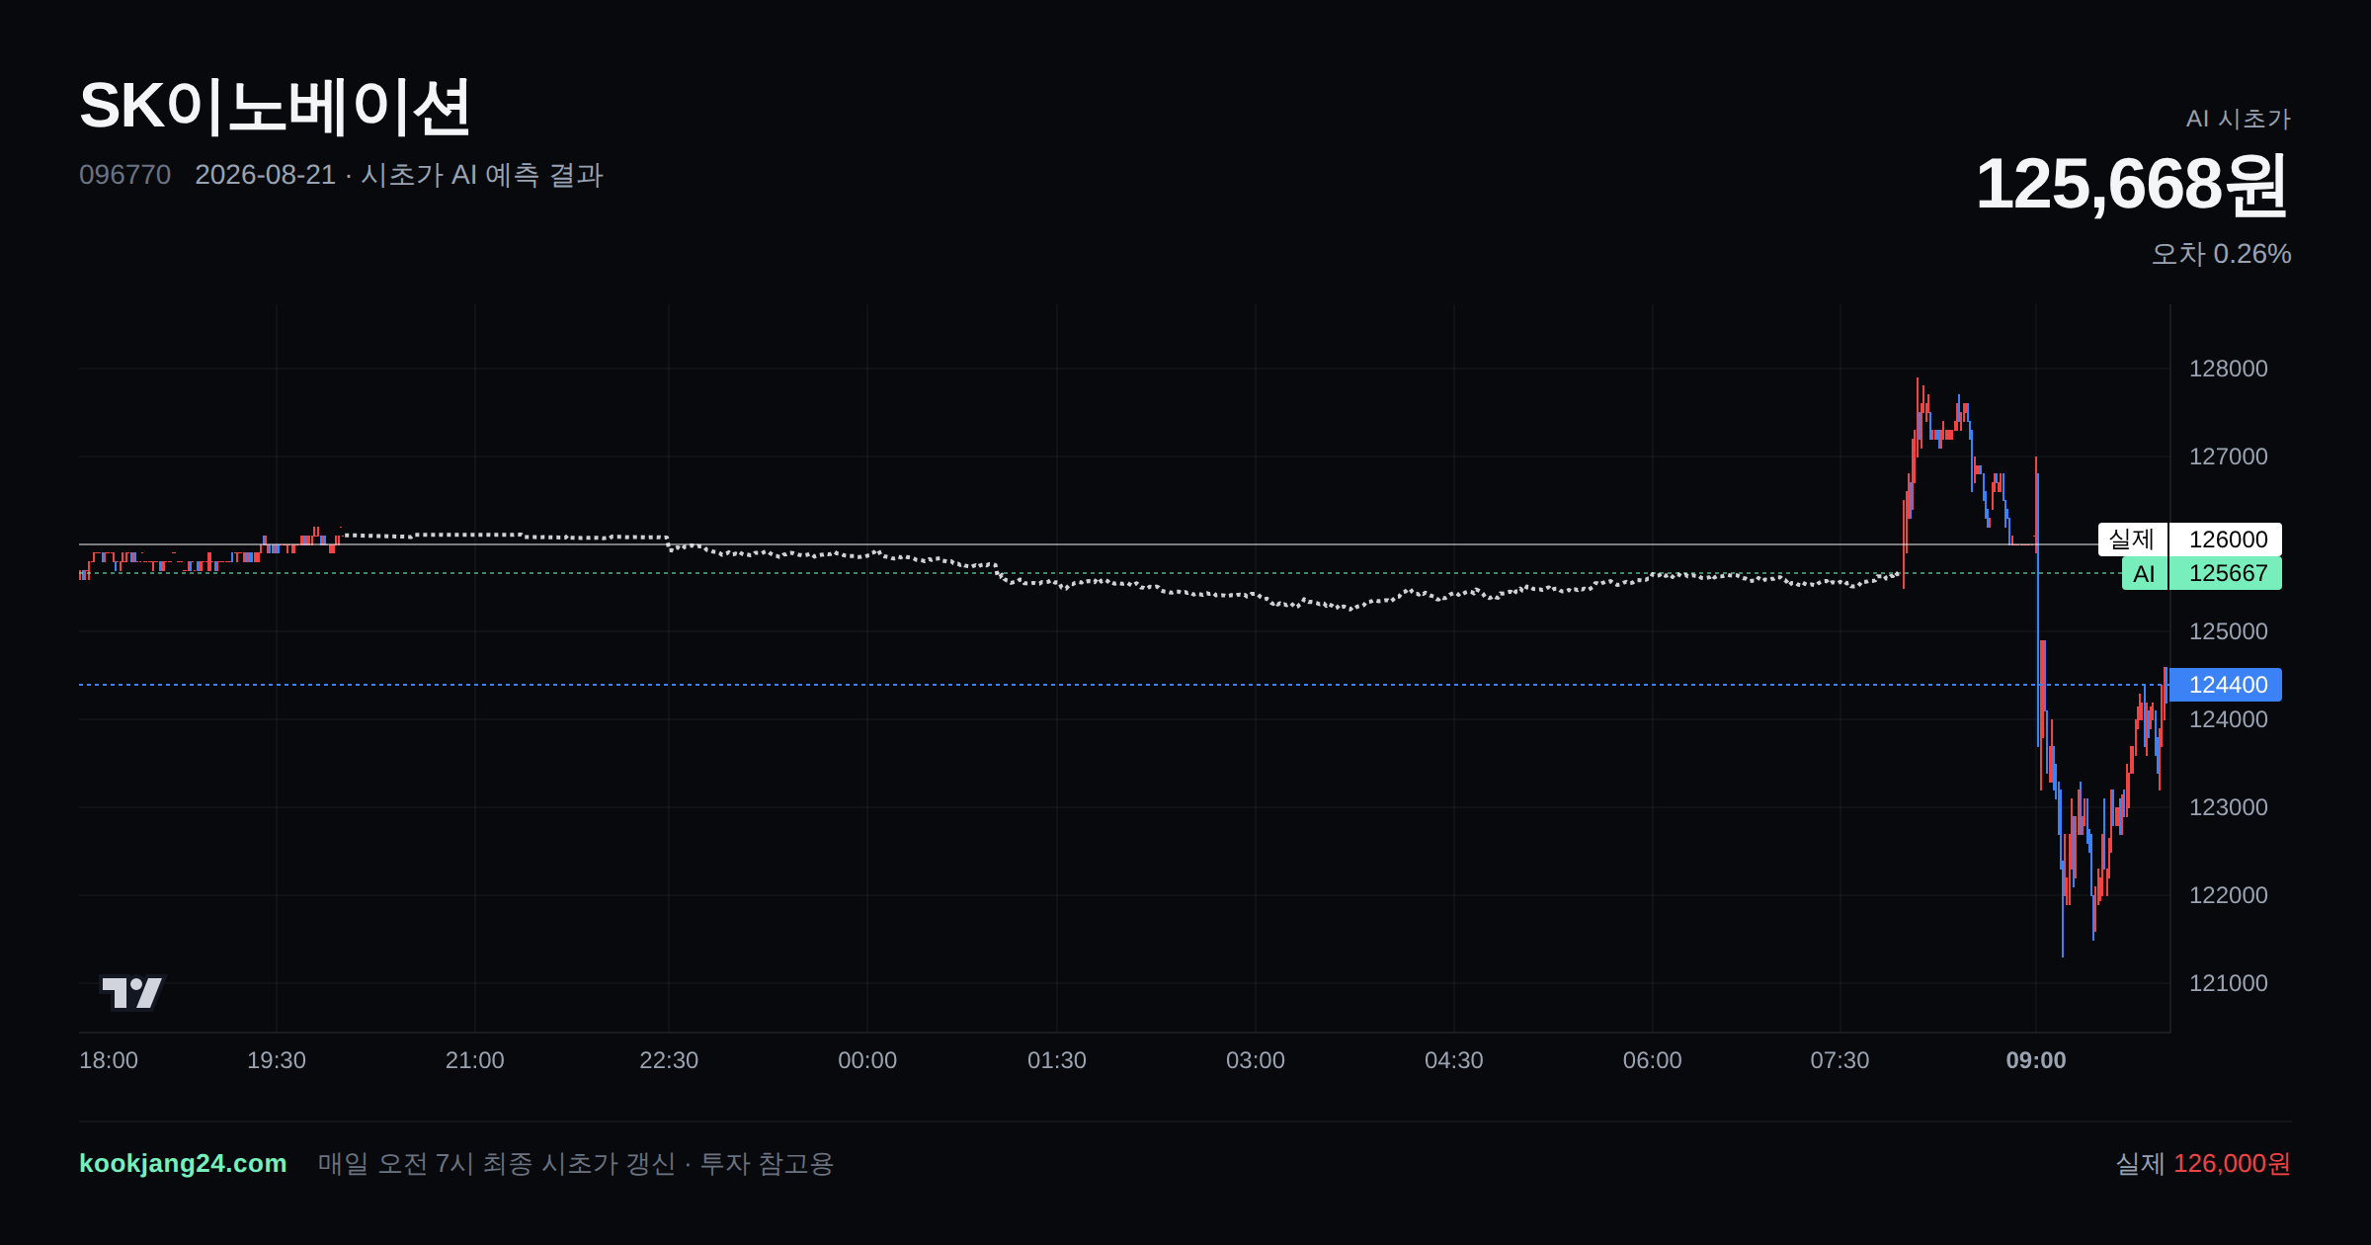
Task: Click the 125667 AI price label
Action: click(x=2226, y=573)
